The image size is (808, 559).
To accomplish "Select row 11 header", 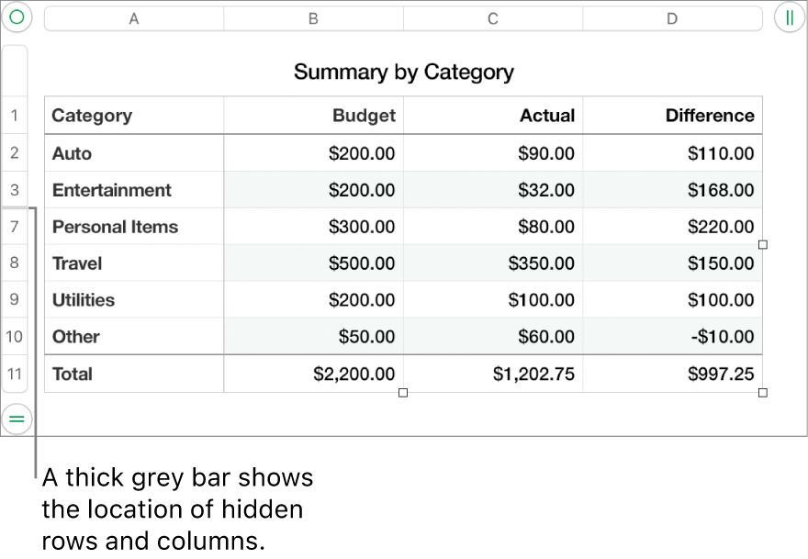I will click(x=15, y=374).
